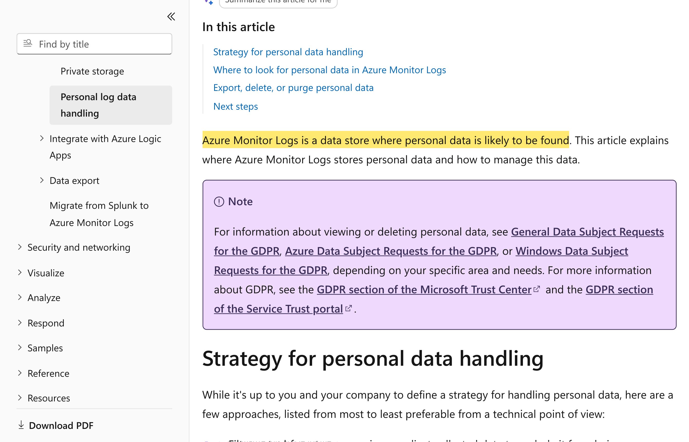Expand the Analyze section chevron

pos(20,297)
